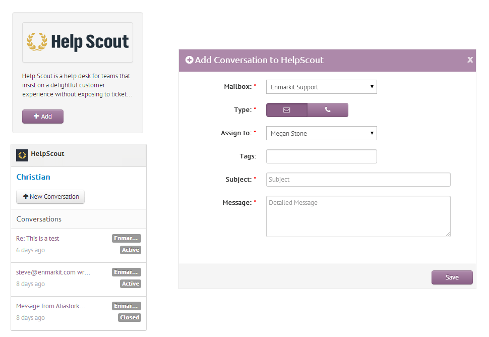Open the Assign to dropdown showing Megan Stone
The image size is (489, 337).
point(321,133)
